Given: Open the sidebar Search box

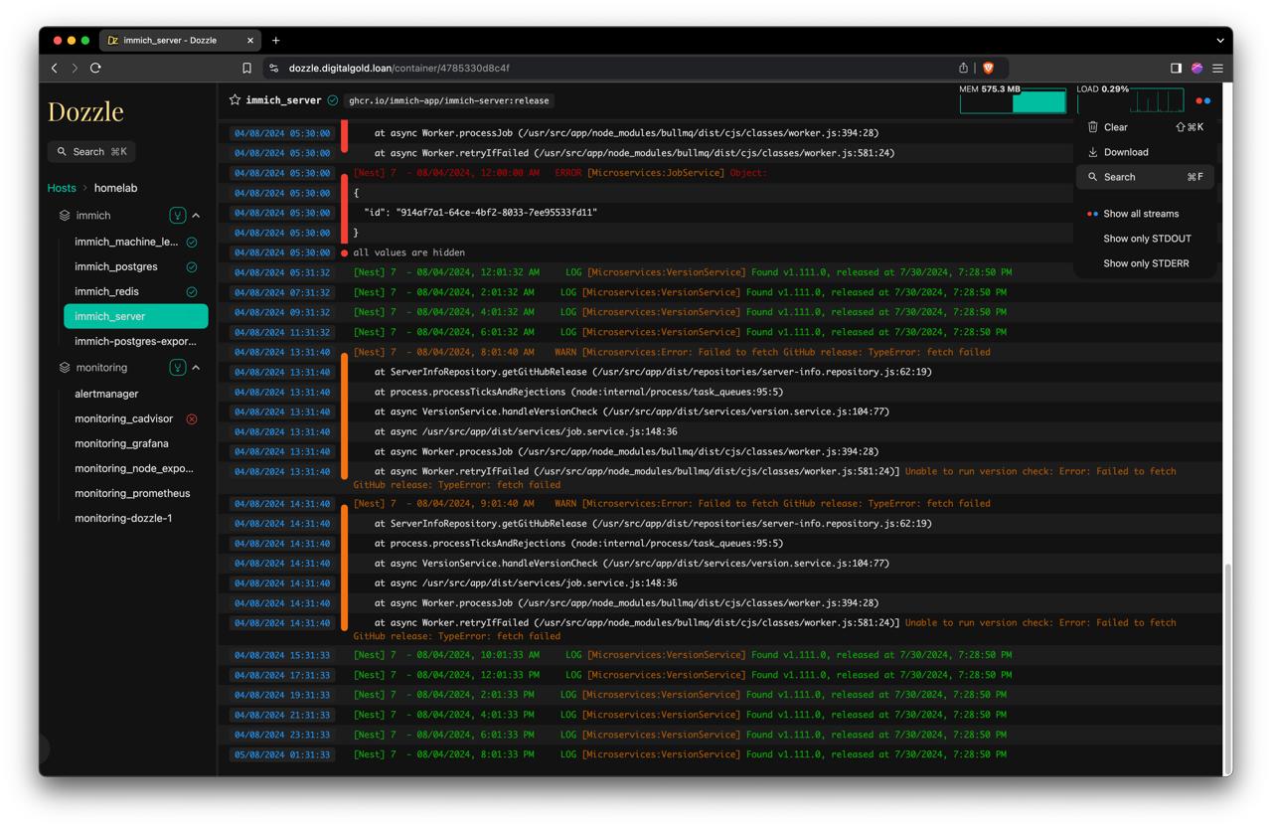Looking at the screenshot, I should [91, 152].
